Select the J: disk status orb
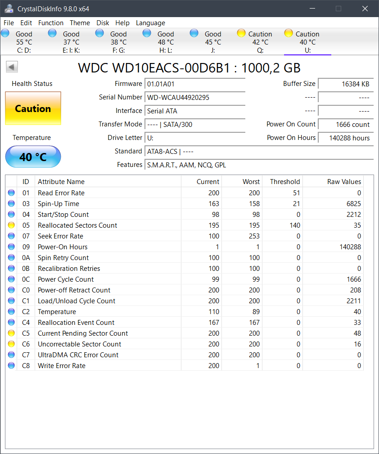This screenshot has width=379, height=454. (x=194, y=33)
